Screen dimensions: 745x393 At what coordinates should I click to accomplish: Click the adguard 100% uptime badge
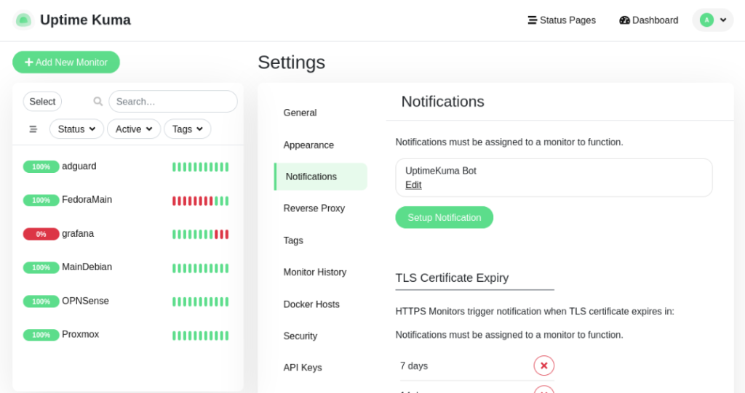click(x=41, y=167)
